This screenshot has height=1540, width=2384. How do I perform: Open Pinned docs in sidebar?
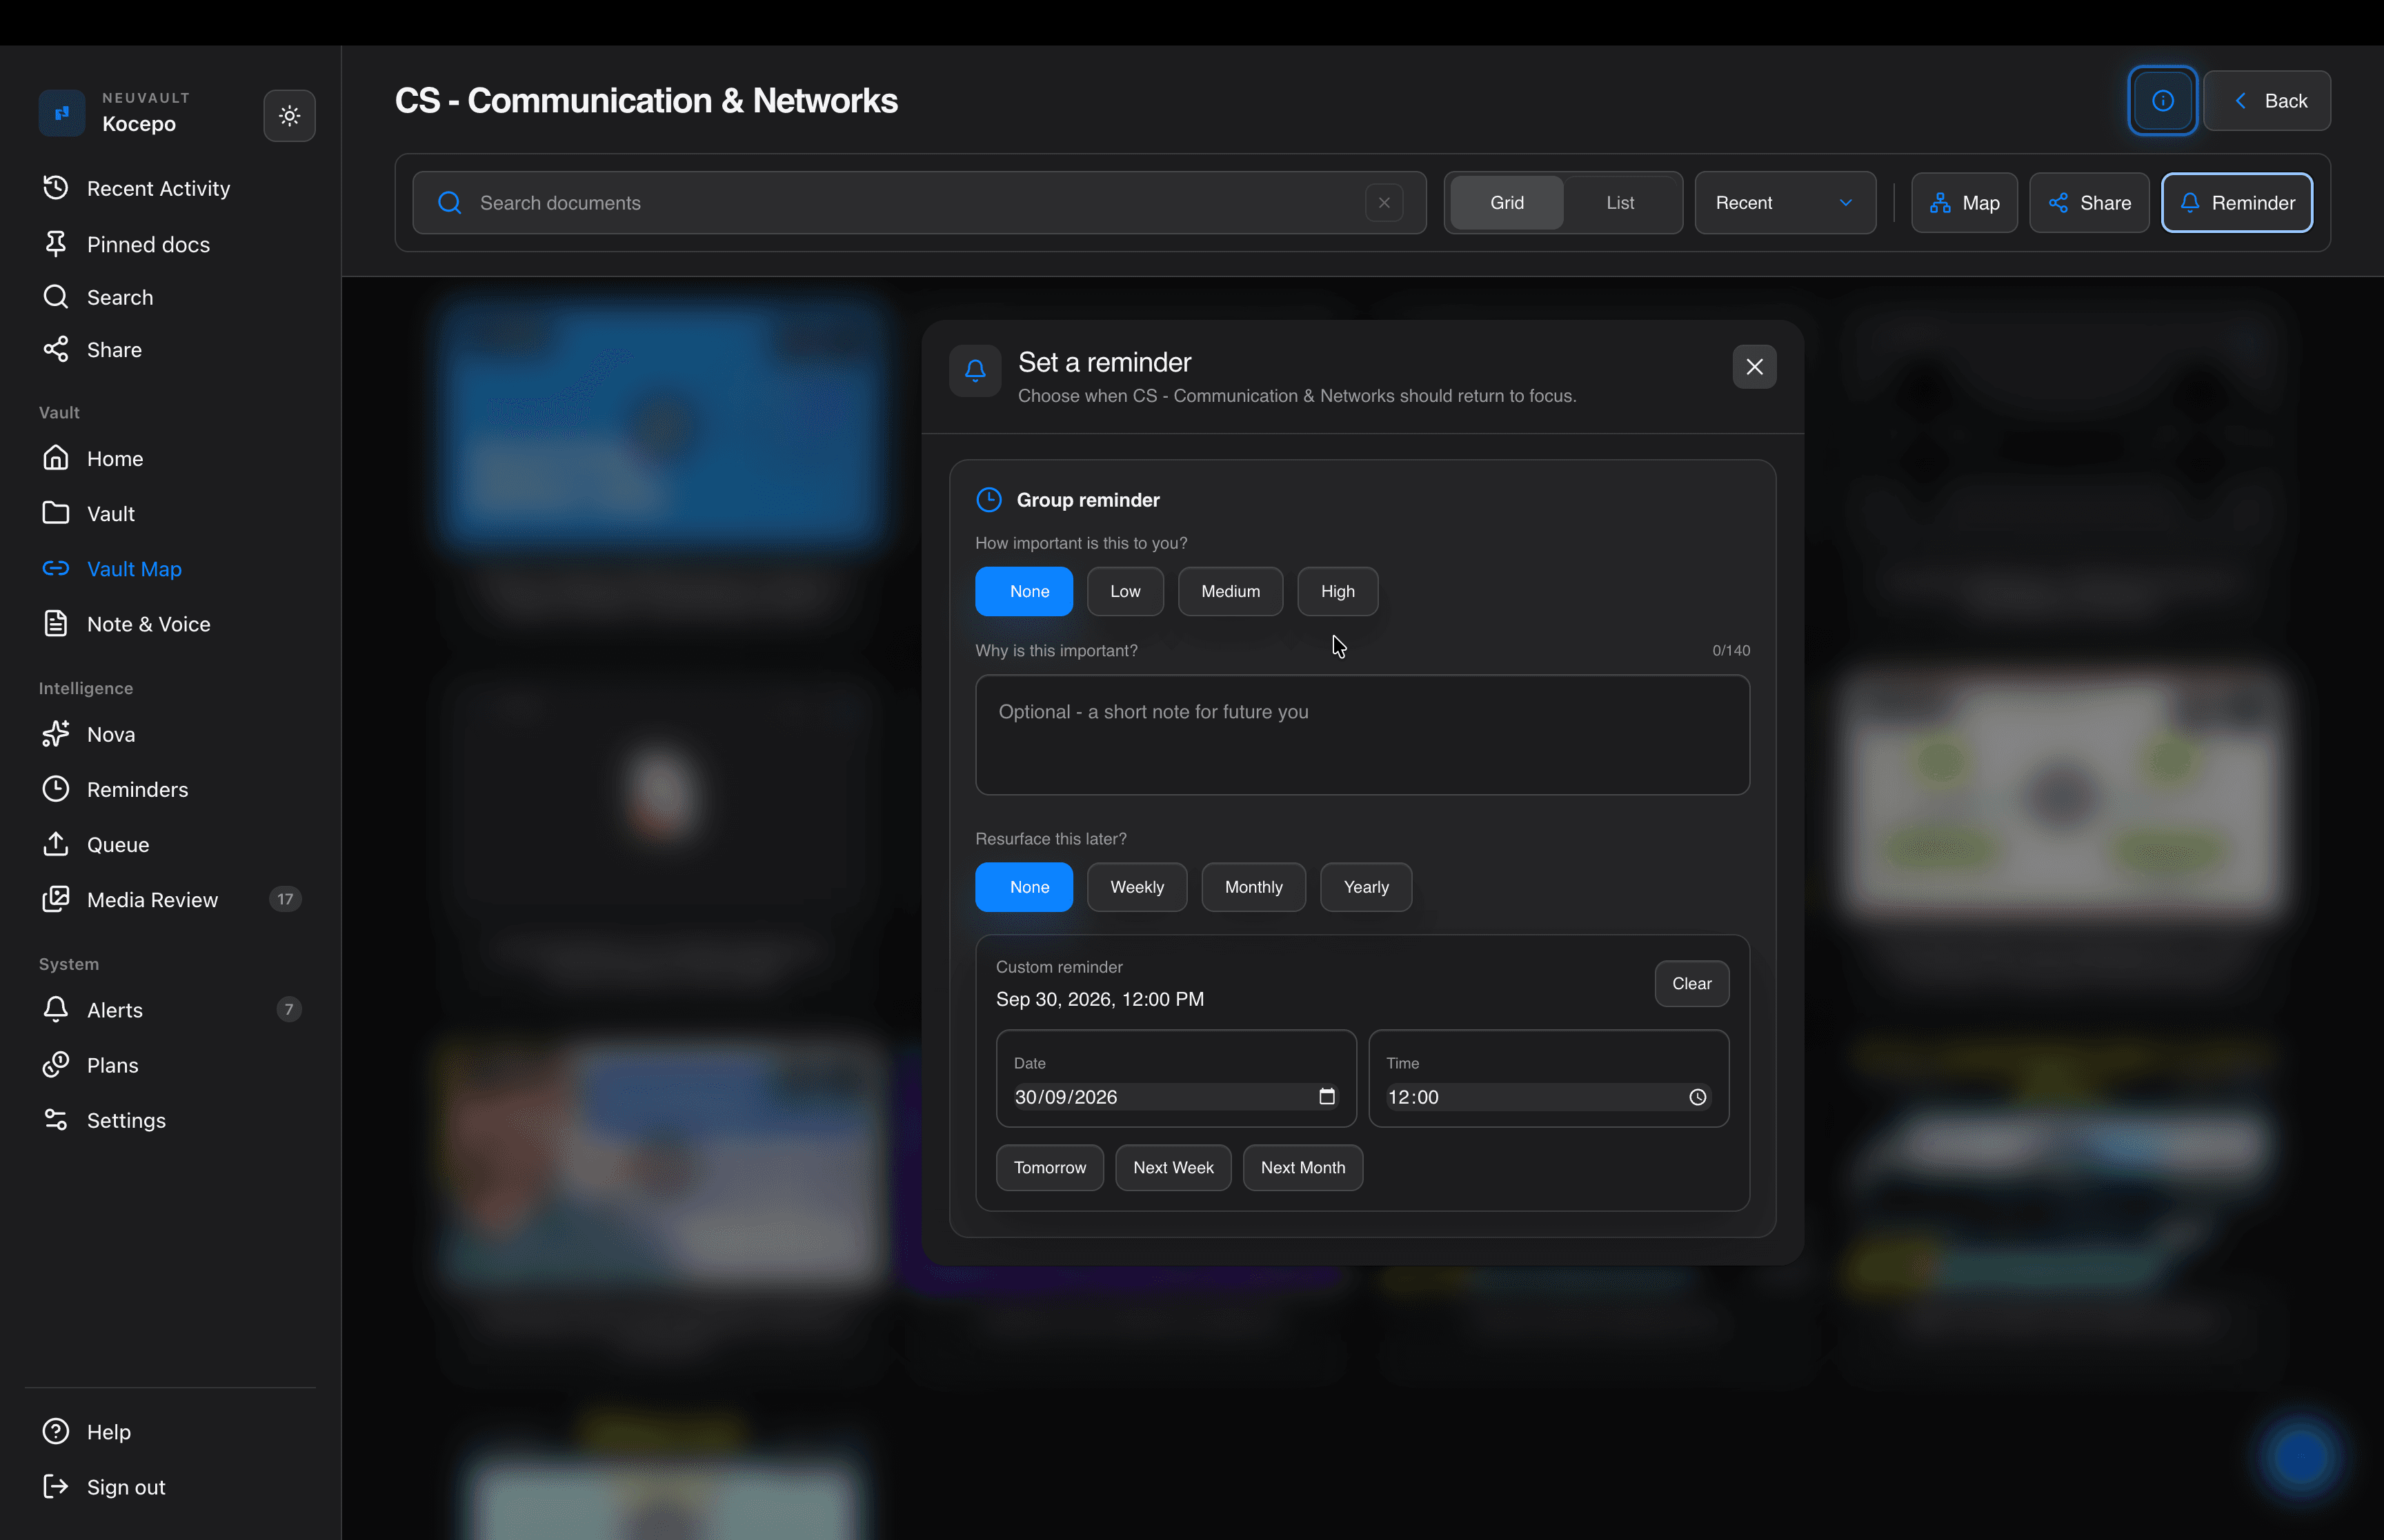pyautogui.click(x=170, y=244)
